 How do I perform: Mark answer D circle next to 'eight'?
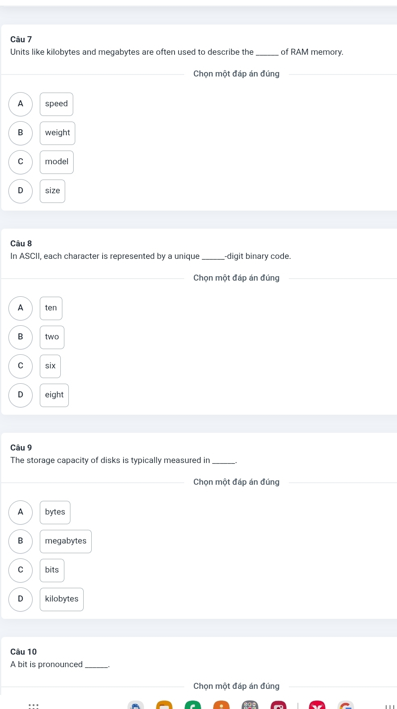(x=21, y=395)
